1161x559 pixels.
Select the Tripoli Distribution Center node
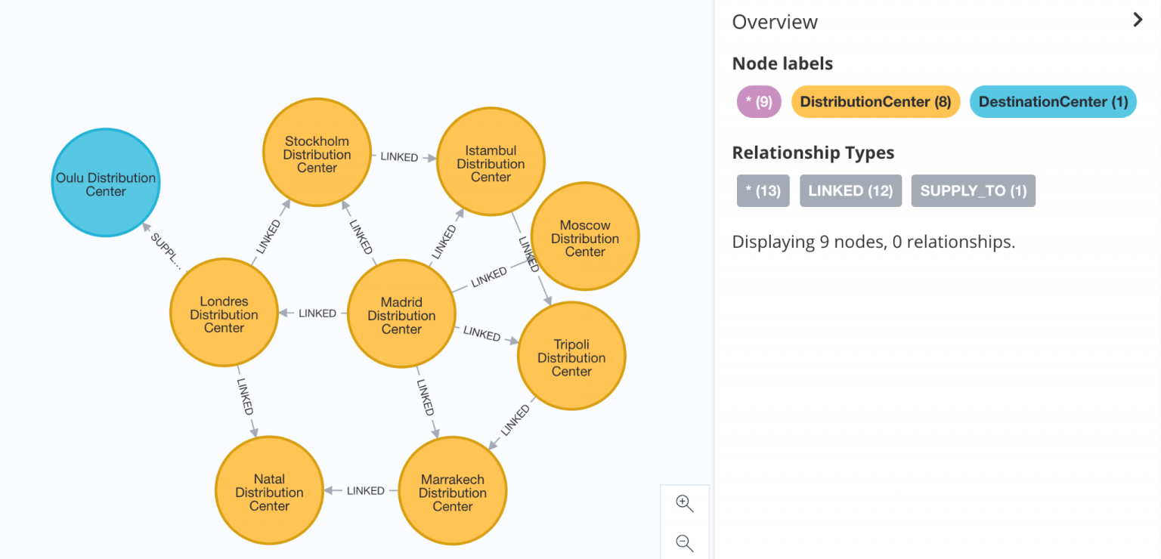click(571, 356)
